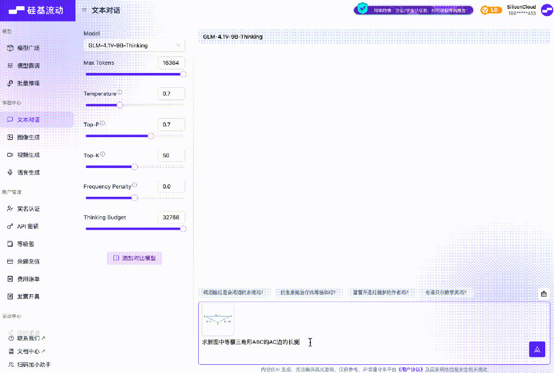Pick suggestion 抗生素能治疗病毒感染吗?
The width and height of the screenshot is (554, 373).
click(308, 292)
